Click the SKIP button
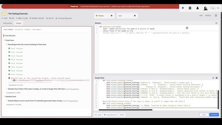The height and width of the screenshot is (125, 222). (98, 115)
